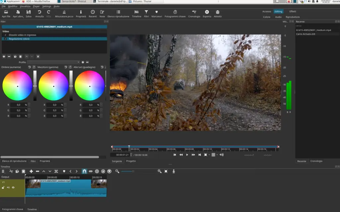
Task: Click the timeline zoom slider
Action: tap(127, 171)
